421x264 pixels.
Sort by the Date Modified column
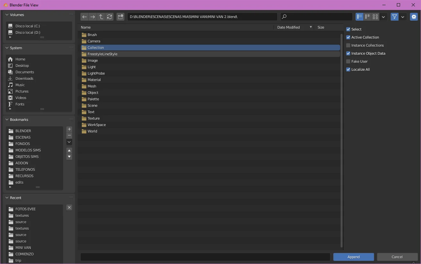pos(289,27)
